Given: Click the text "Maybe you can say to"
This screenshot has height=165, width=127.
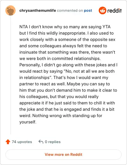Looking at the screenshot, I should pos(88,84).
